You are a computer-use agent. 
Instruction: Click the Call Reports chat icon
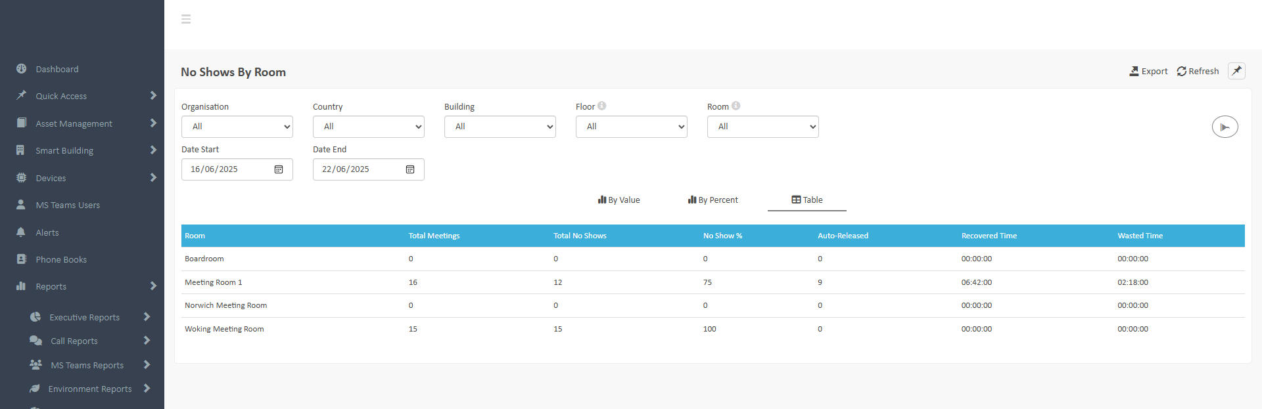click(x=36, y=341)
